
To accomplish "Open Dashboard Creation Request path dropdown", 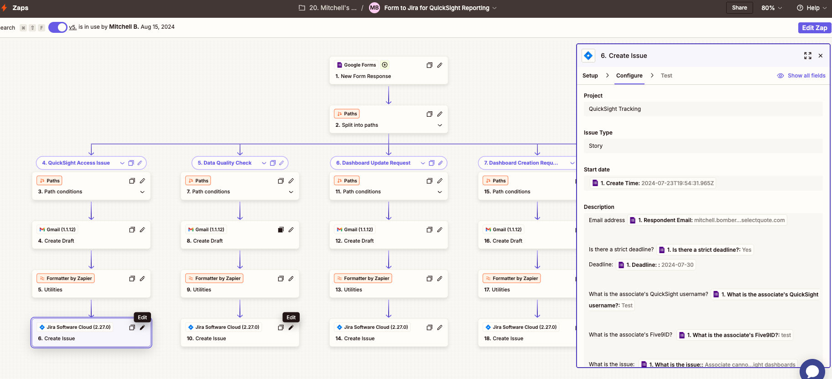I will point(572,163).
